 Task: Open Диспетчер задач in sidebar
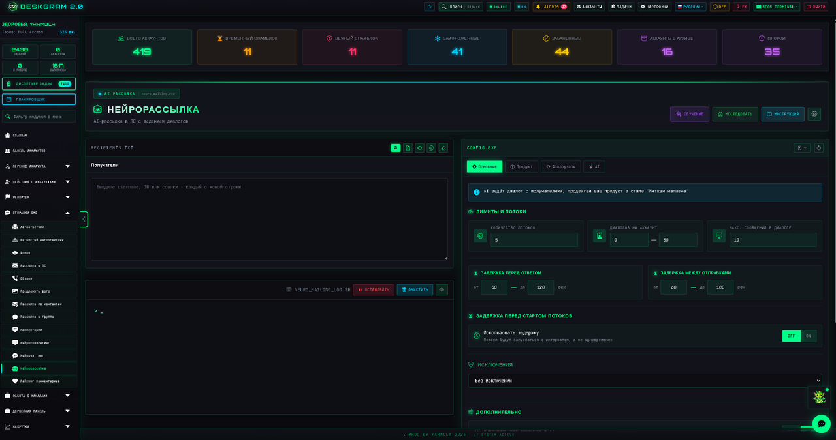pos(39,83)
